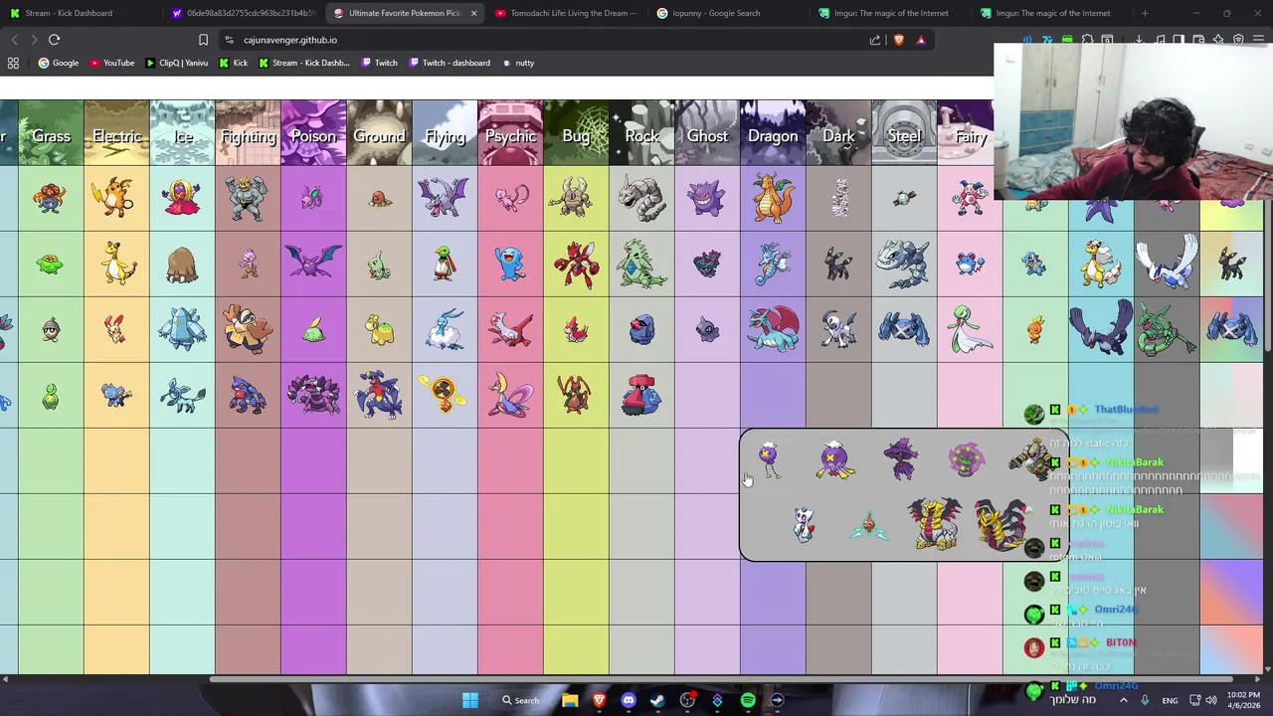Pick Rotom in the Ghost popup

click(x=868, y=526)
